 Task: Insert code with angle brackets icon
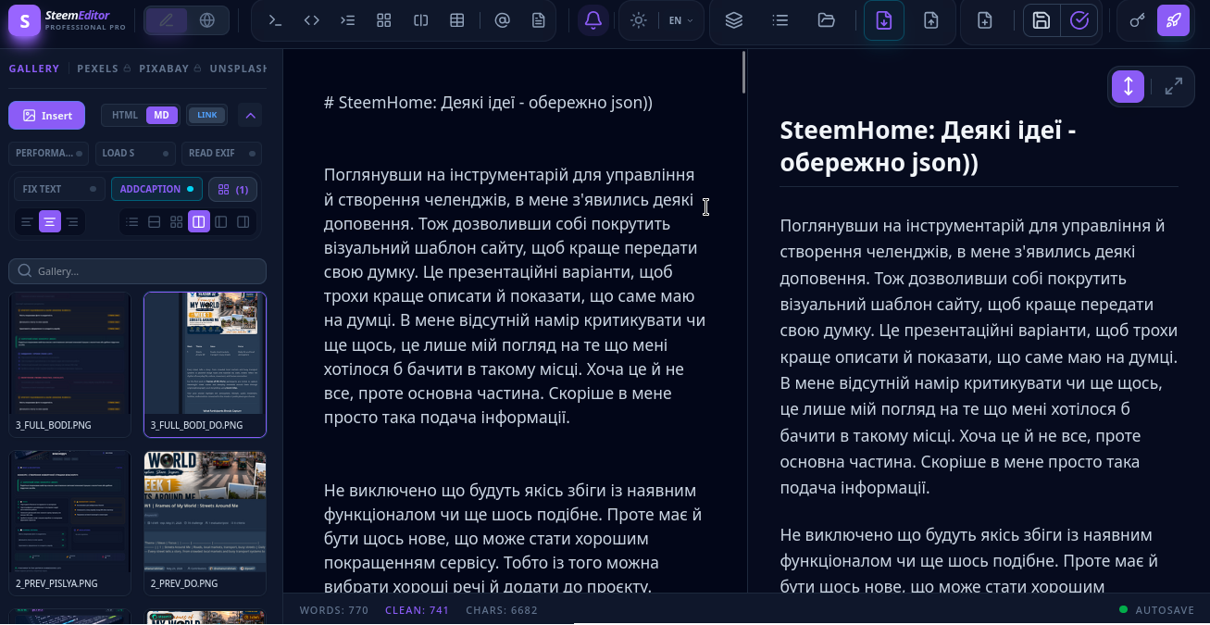(x=312, y=20)
